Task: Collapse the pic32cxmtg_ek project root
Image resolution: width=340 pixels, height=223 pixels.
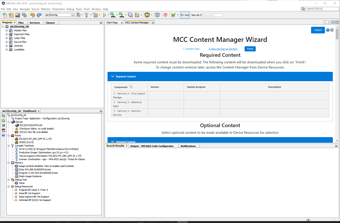Action: coord(3,26)
